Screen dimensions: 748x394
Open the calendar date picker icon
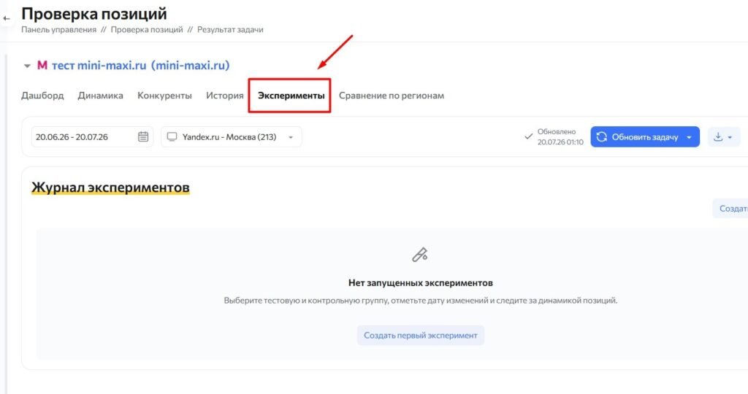(x=143, y=136)
